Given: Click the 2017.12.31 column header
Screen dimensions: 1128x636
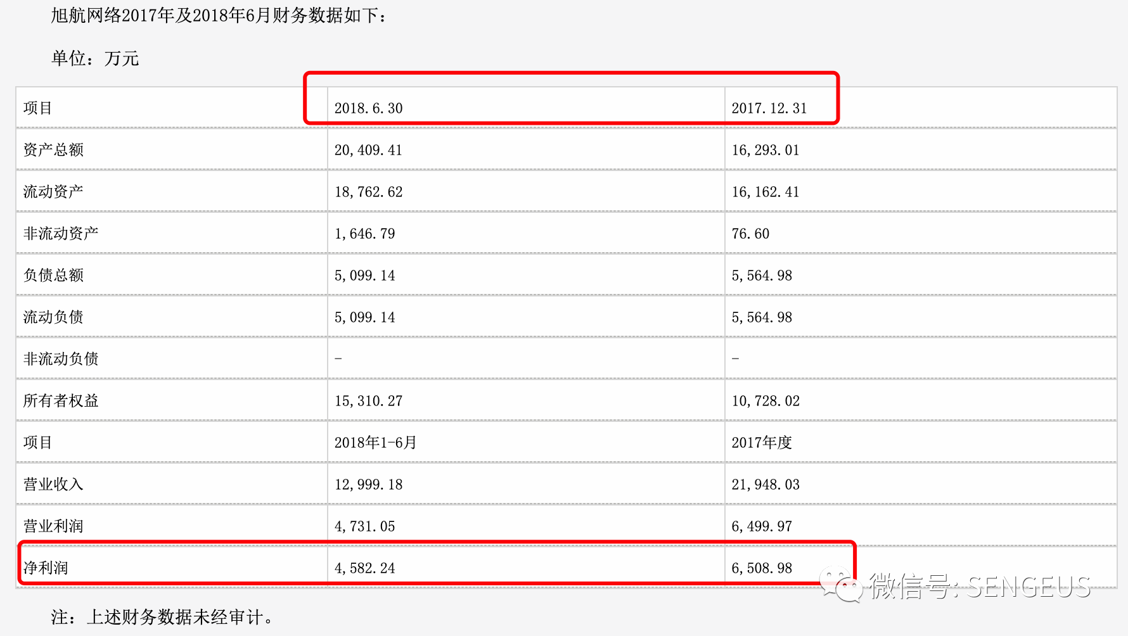Looking at the screenshot, I should tap(769, 108).
